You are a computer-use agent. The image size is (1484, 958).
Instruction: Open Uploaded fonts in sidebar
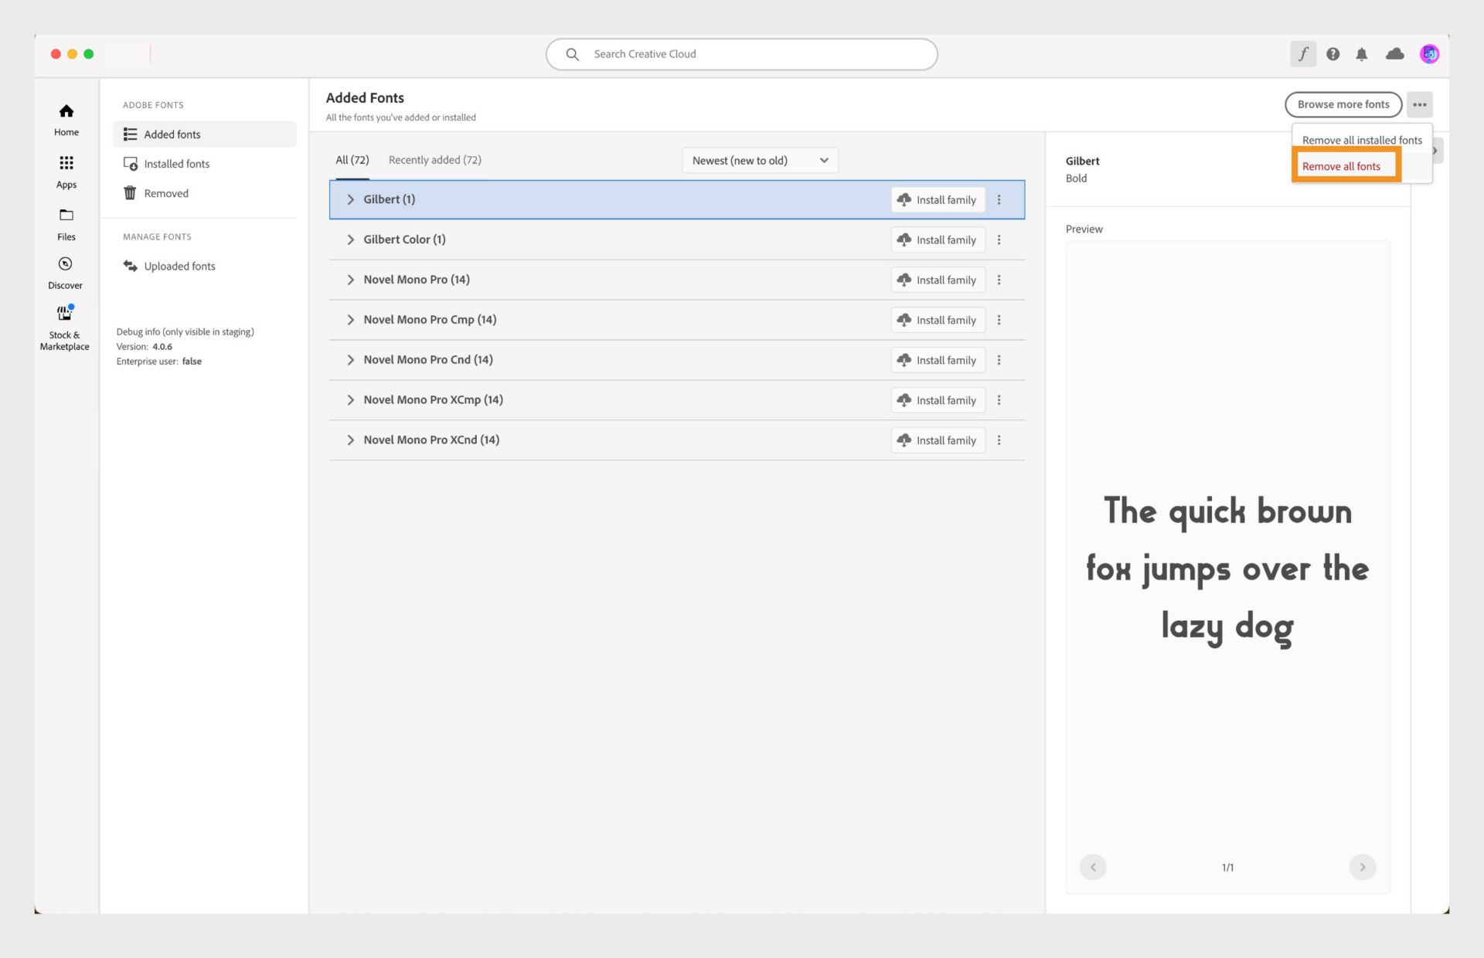click(205, 266)
